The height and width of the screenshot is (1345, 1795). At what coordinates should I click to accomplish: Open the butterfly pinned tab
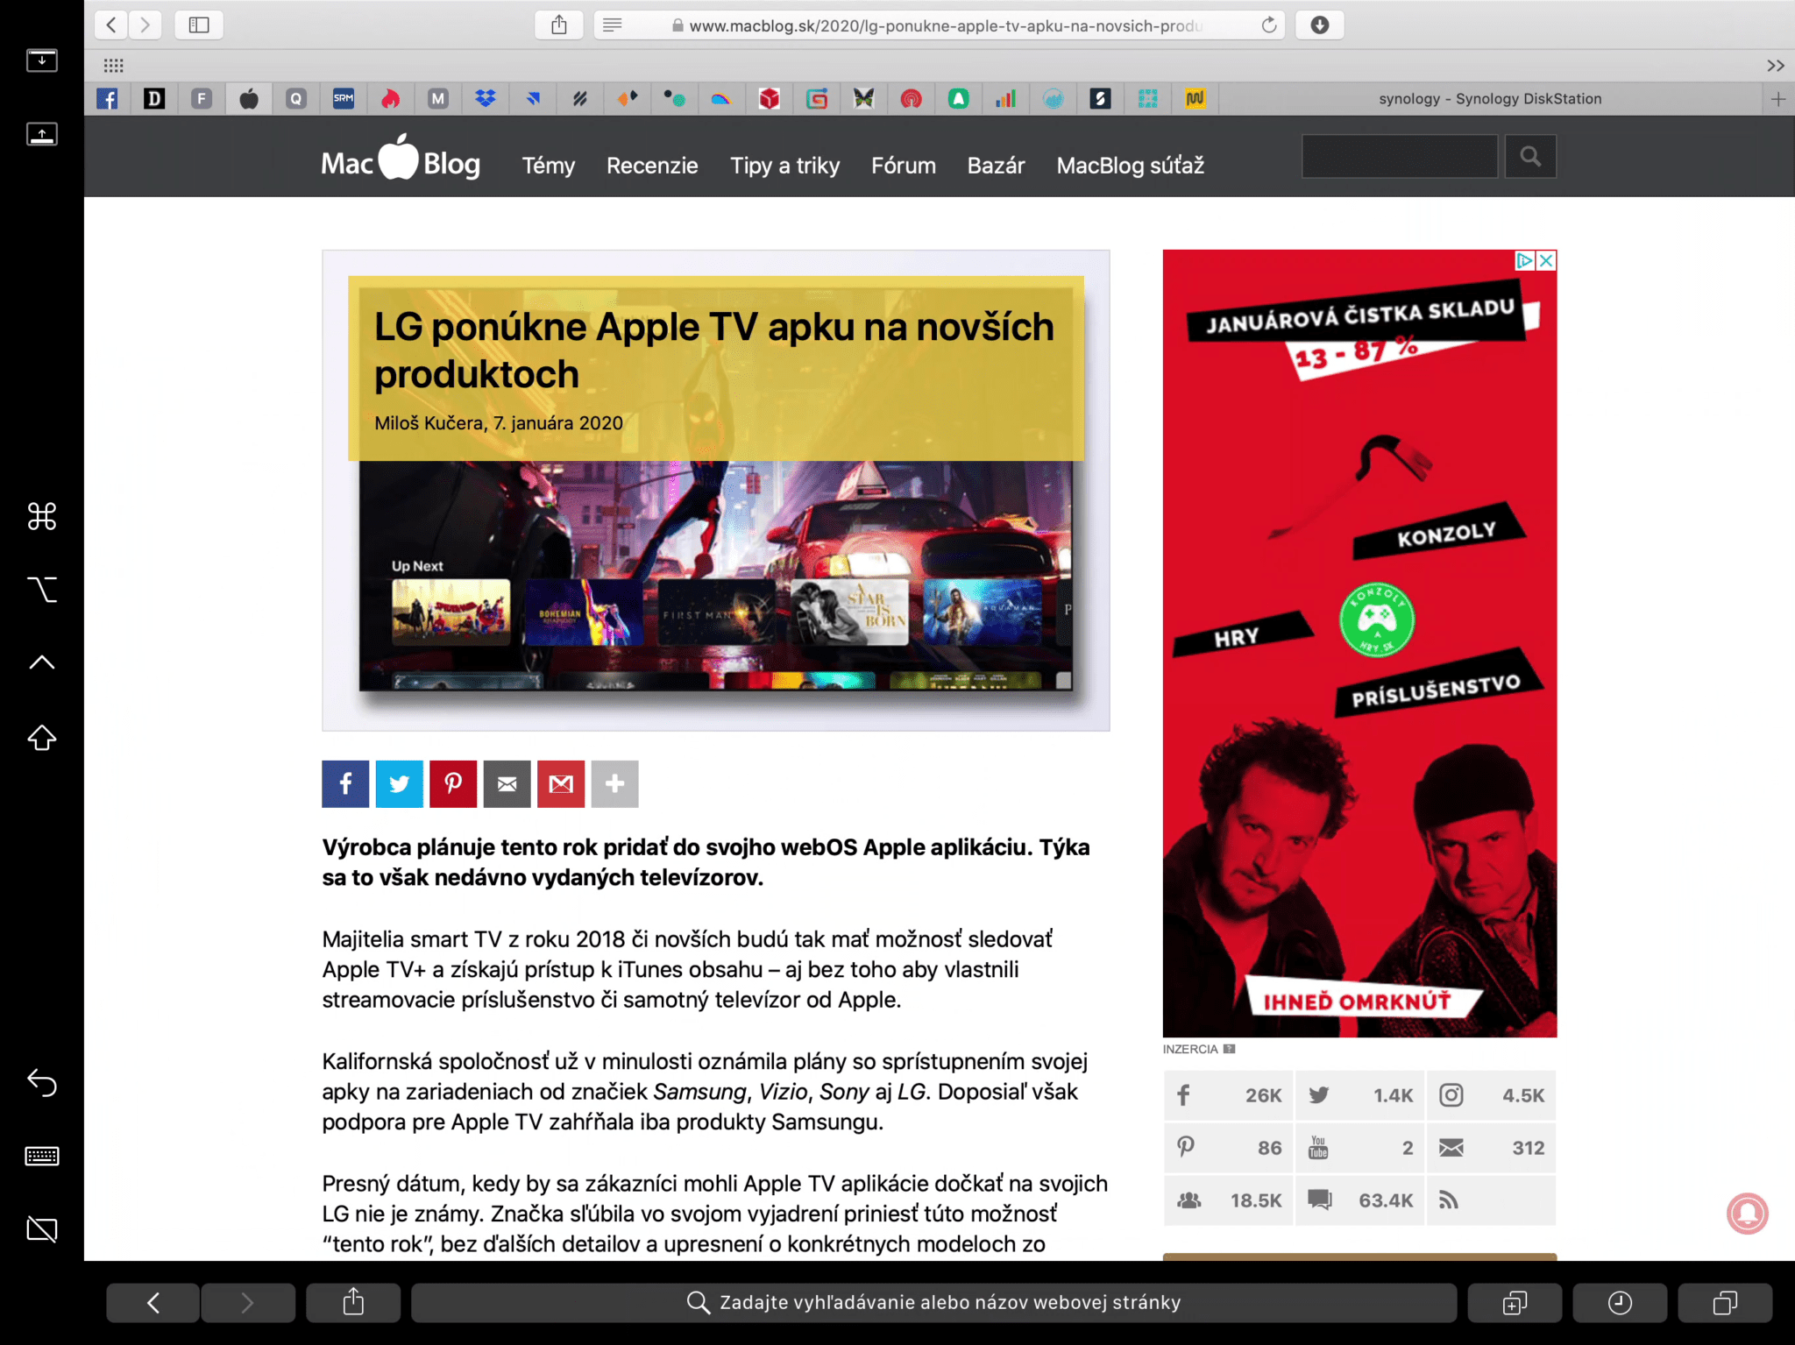click(x=864, y=98)
